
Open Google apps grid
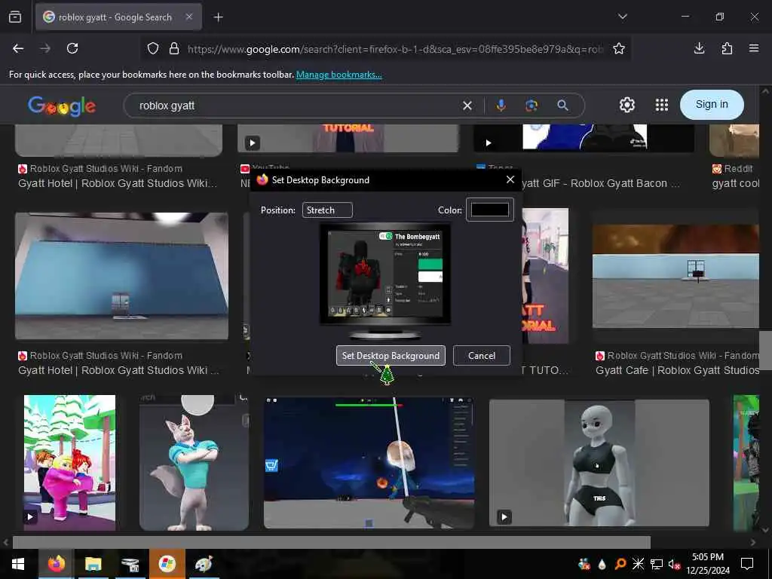coord(662,105)
